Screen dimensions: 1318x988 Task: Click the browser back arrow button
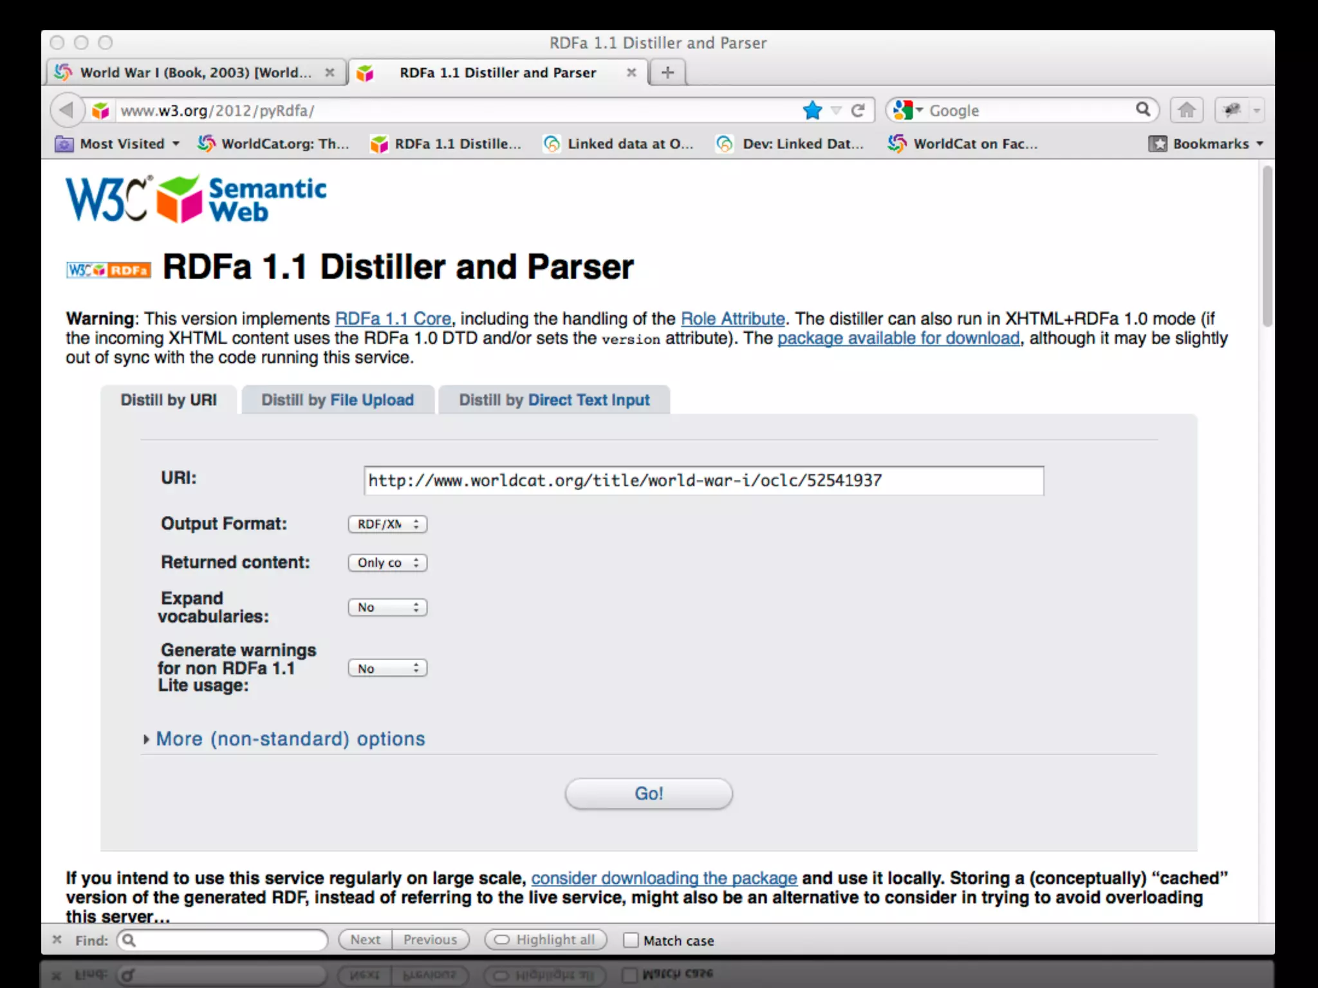pyautogui.click(x=66, y=110)
